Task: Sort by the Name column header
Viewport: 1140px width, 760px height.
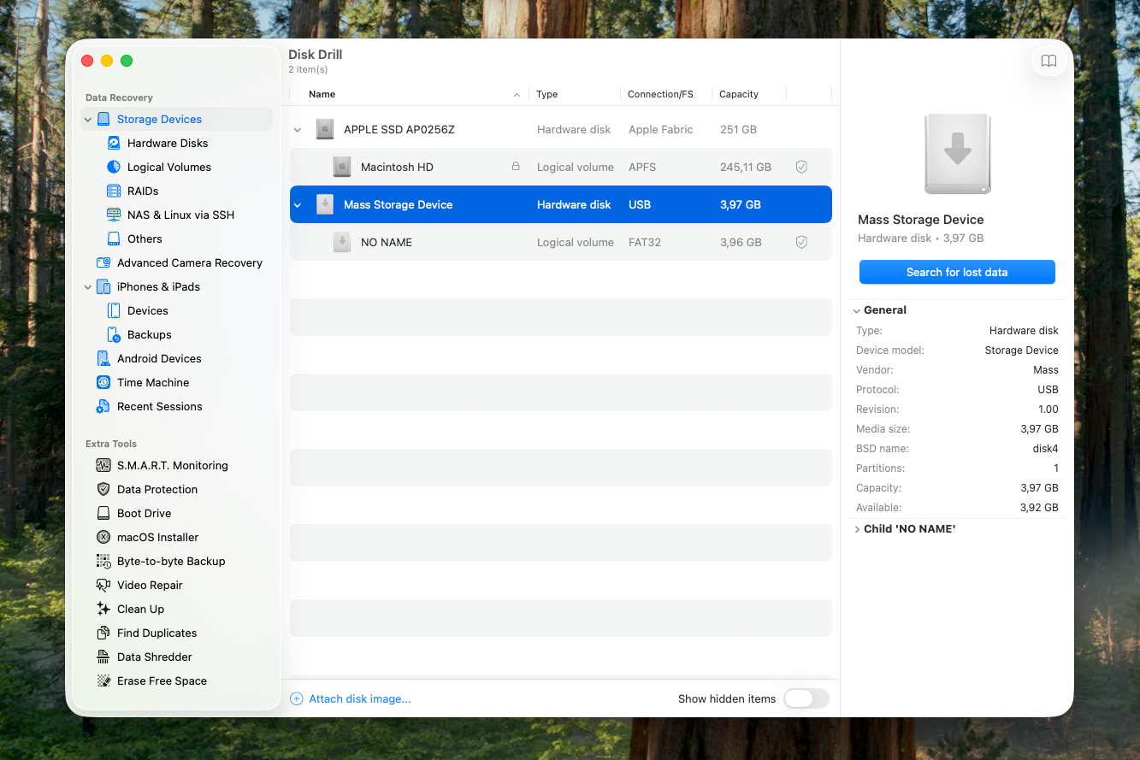Action: [x=322, y=94]
